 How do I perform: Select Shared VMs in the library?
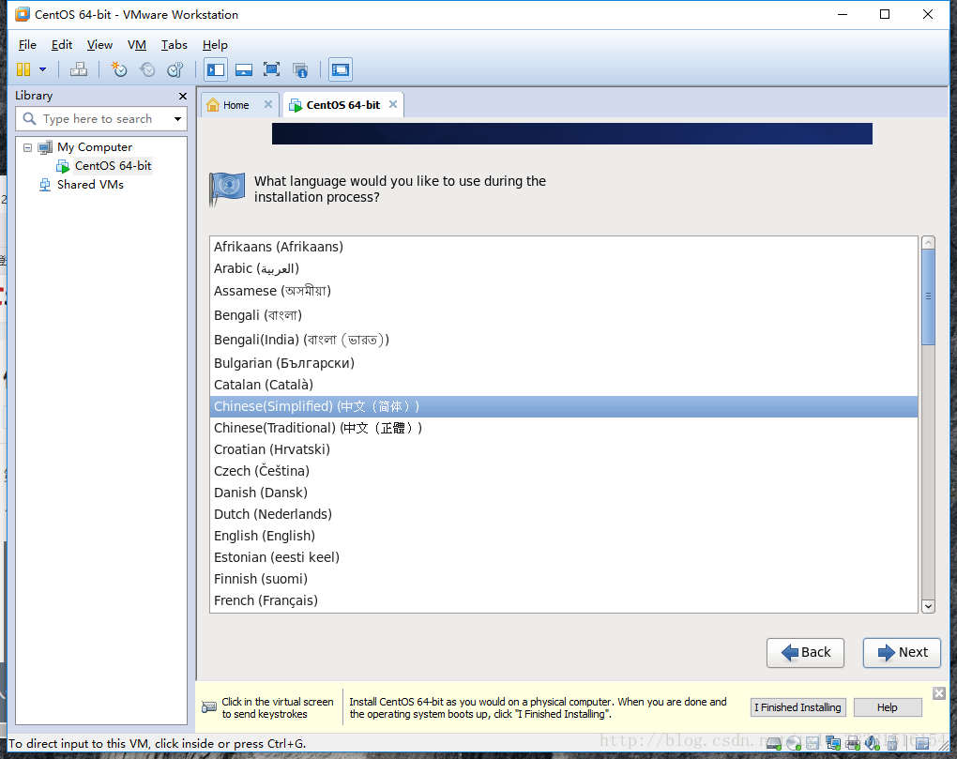point(90,184)
